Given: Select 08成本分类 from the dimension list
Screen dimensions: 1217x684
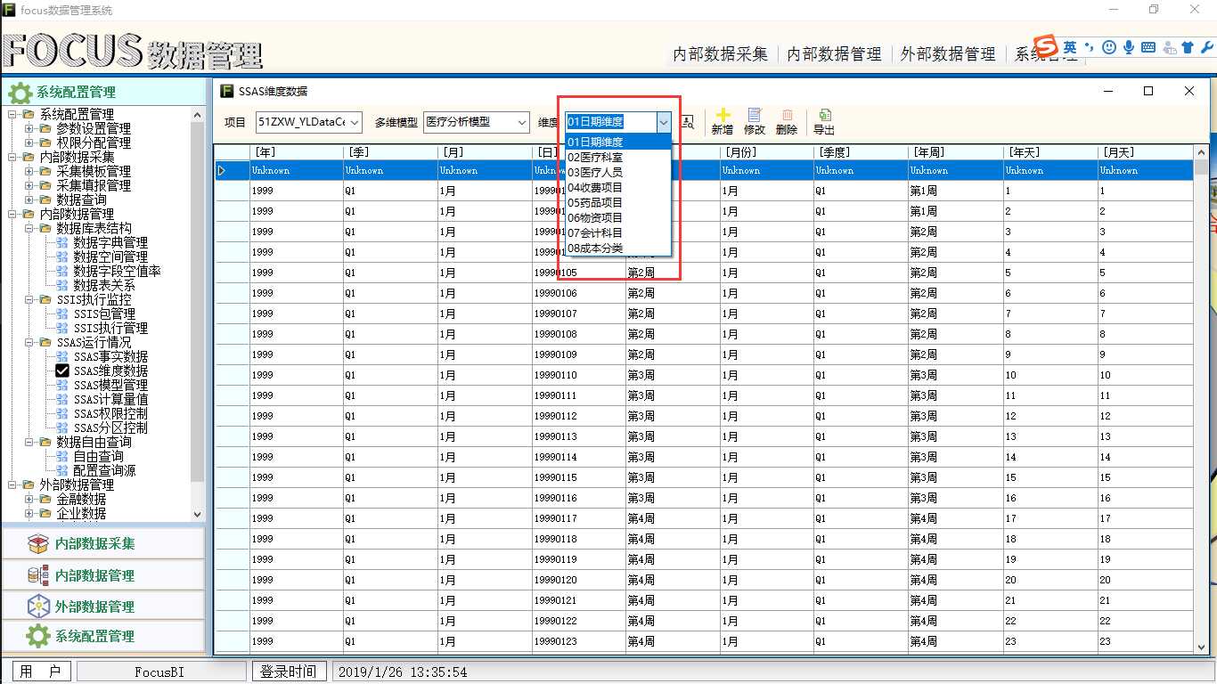Looking at the screenshot, I should point(618,248).
